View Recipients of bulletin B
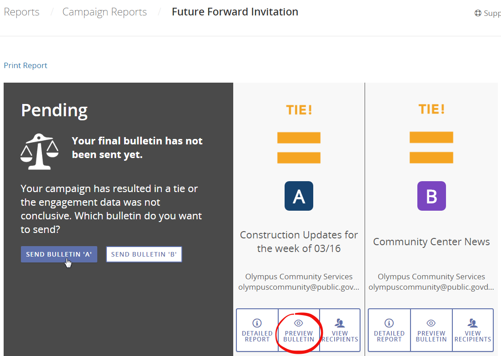This screenshot has width=501, height=356. click(473, 330)
